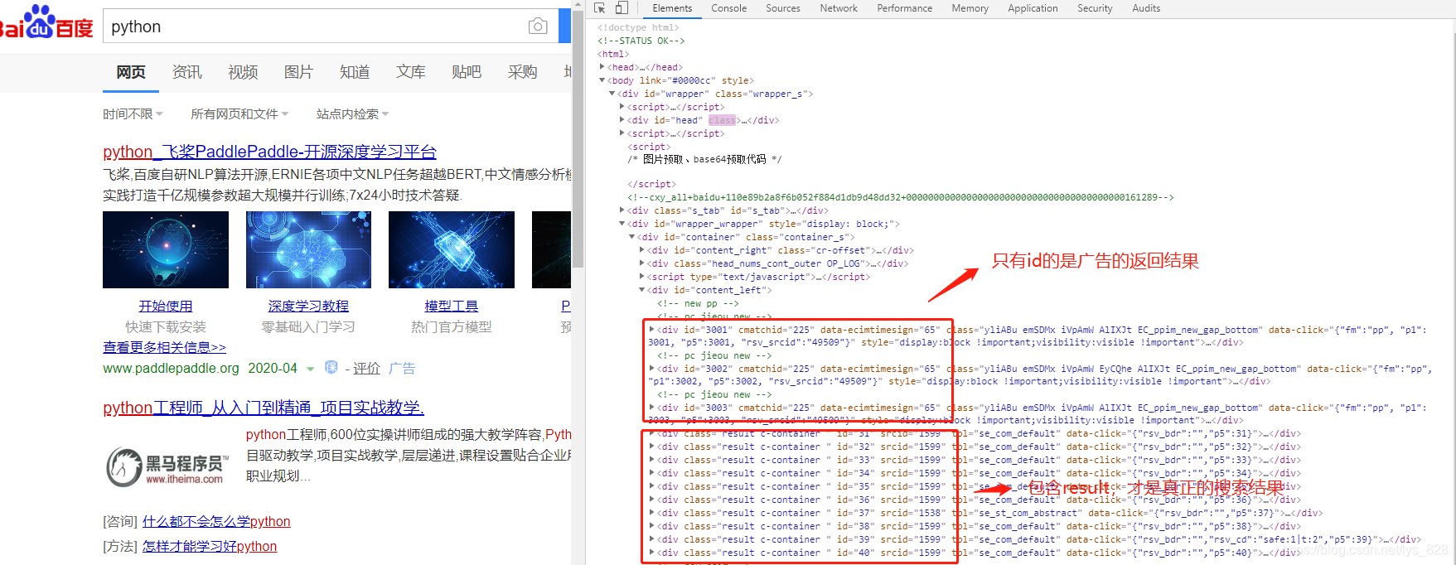Open the Security tab
Screen dimensions: 1456x565
[x=1095, y=8]
